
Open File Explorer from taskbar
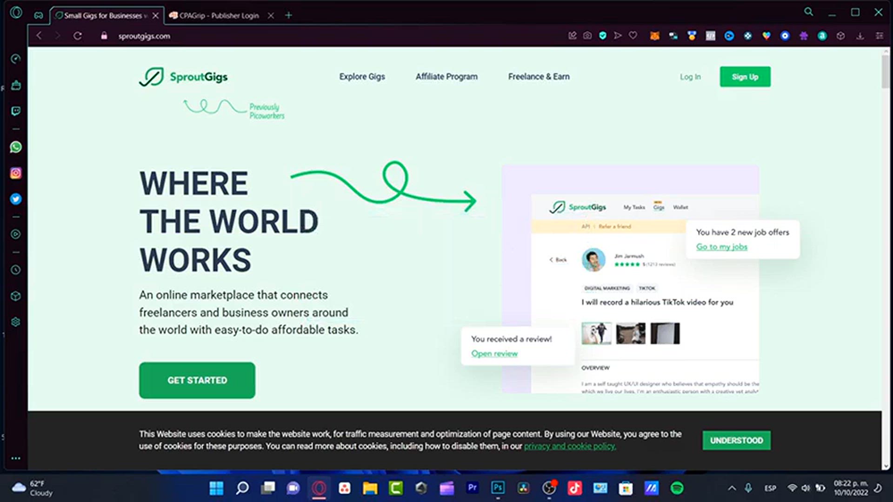(370, 488)
